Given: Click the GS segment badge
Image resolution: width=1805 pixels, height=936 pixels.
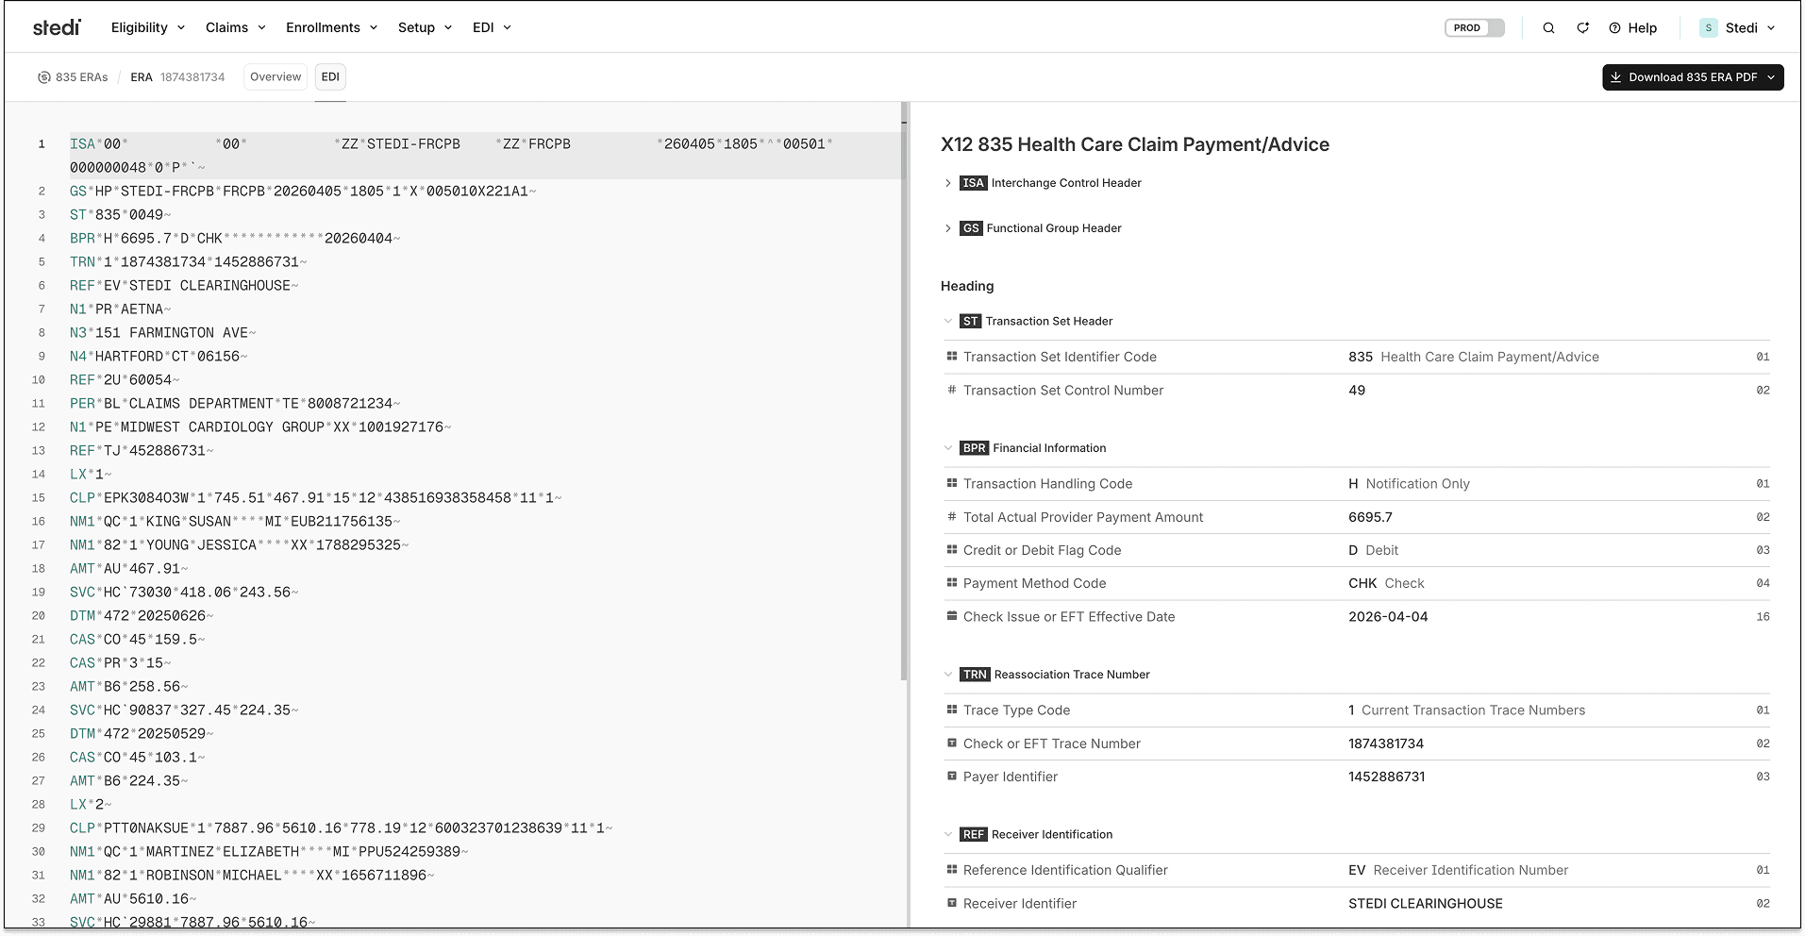Looking at the screenshot, I should (971, 228).
